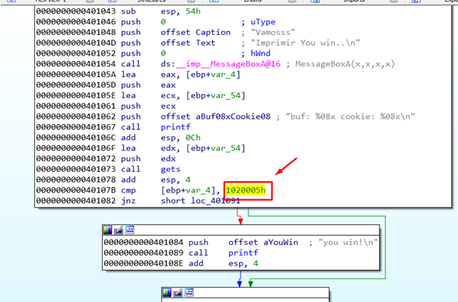Select the gets call operand
This screenshot has height=302, width=458.
170,170
